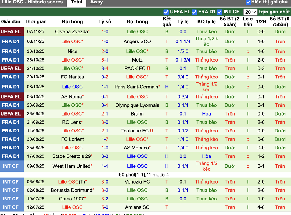
Task: Click Brann team name
Action: tap(137, 114)
